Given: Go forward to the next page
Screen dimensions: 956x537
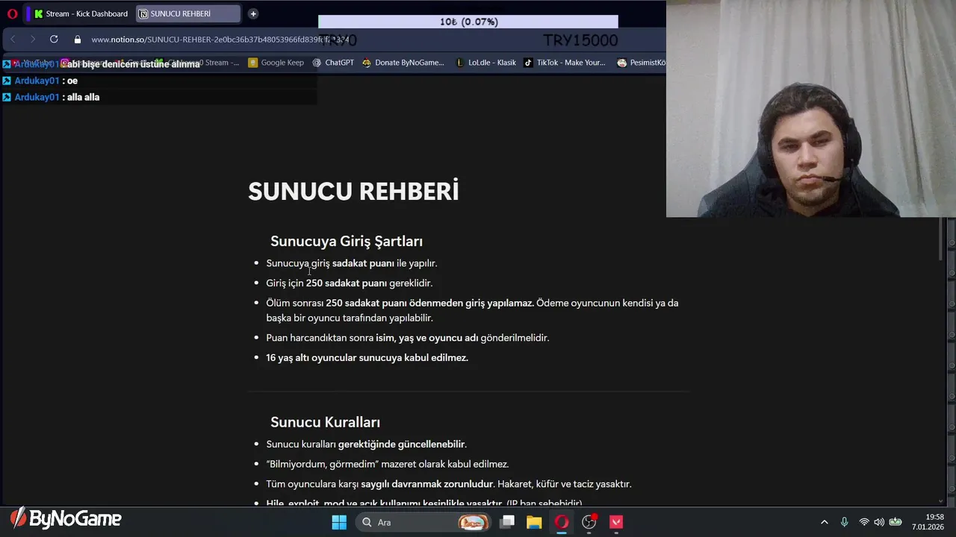Looking at the screenshot, I should coord(33,39).
